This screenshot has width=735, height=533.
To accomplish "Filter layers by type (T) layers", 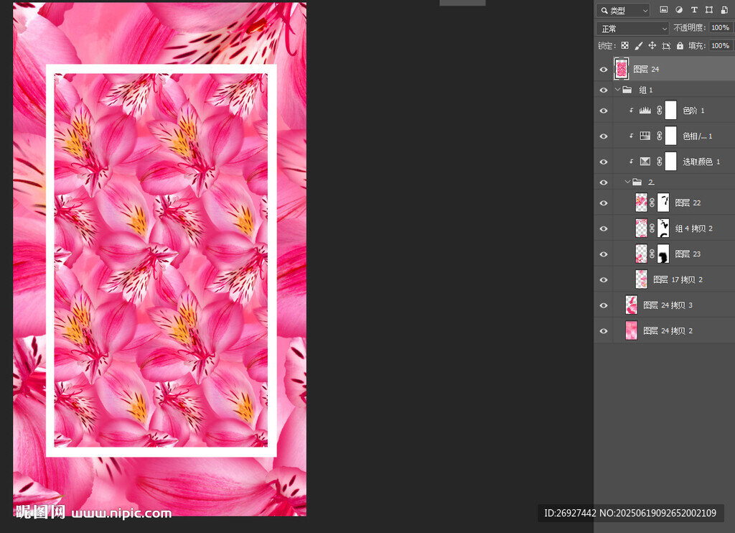I will click(x=694, y=10).
